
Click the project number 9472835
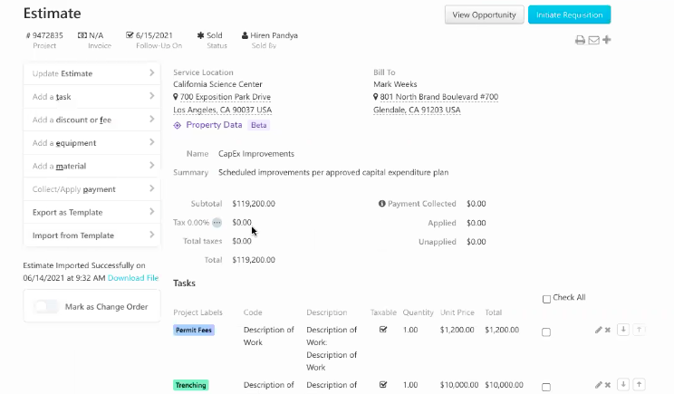pyautogui.click(x=48, y=35)
